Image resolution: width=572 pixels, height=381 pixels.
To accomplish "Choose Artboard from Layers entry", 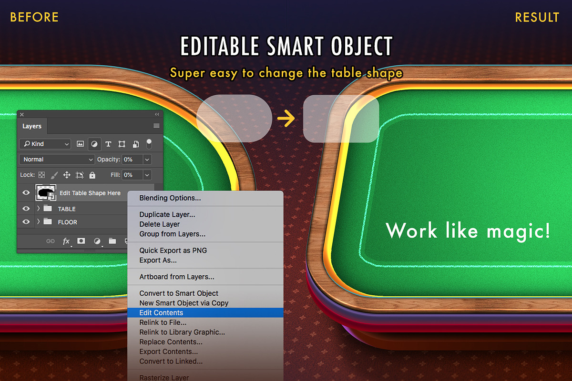I will (x=205, y=276).
